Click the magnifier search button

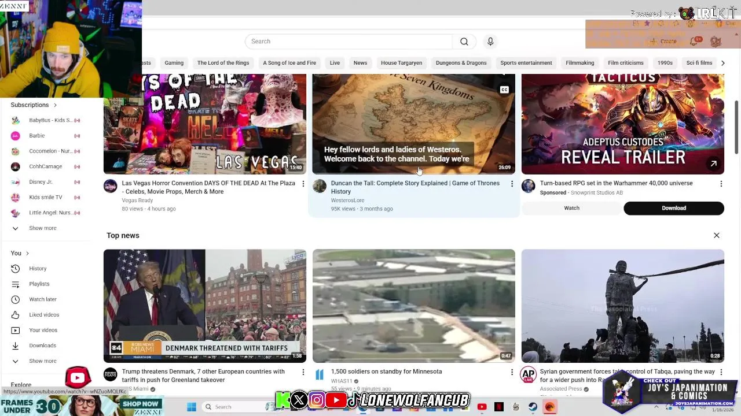point(464,42)
